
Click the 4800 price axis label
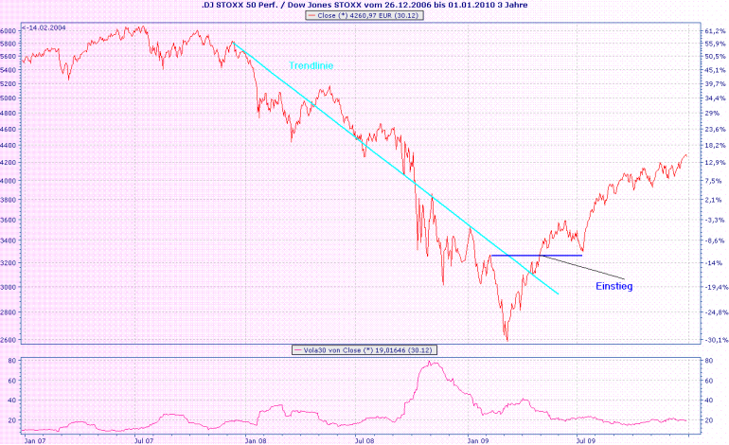coord(8,113)
